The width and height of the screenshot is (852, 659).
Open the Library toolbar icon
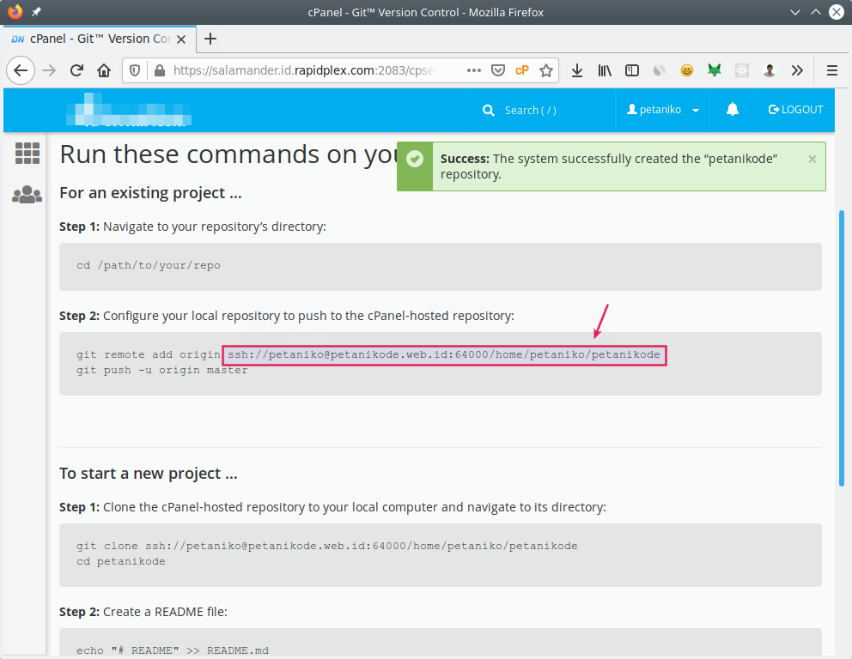click(x=604, y=70)
